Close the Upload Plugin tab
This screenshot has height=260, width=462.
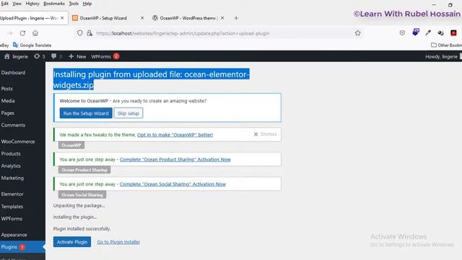tap(62, 18)
